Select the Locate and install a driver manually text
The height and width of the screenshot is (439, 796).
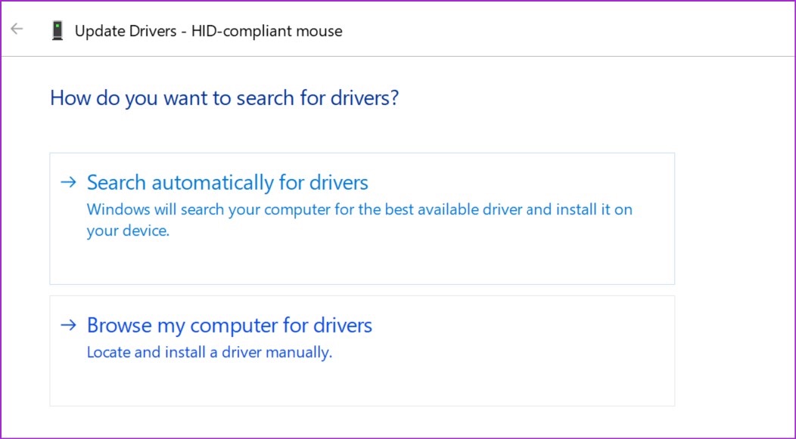[209, 352]
